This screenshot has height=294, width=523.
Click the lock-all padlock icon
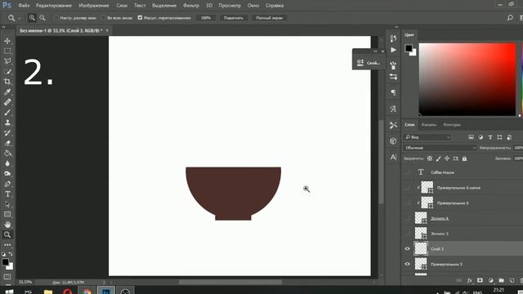(465, 158)
